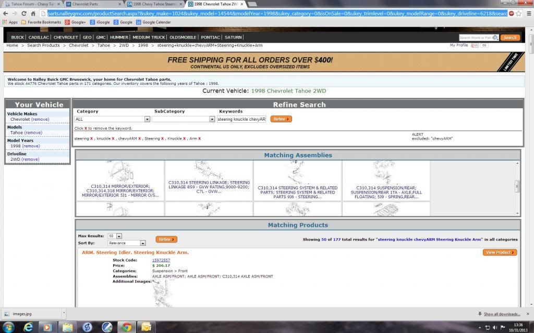Go back with the browser Back arrow
Viewport: 534px width, 333px height.
(x=5, y=14)
